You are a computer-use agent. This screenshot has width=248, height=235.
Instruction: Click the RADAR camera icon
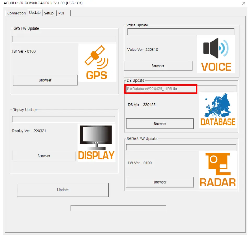tap(218, 170)
